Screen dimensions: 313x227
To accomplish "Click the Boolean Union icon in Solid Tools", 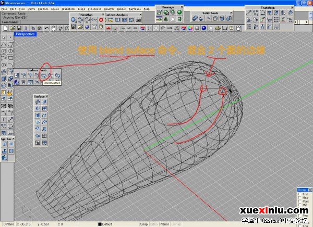I will [x=195, y=19].
